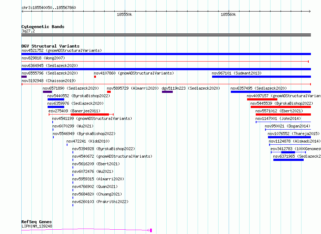The image size is (321, 234).
Task: Open nsv3192948 (Chaisson2019) label
Action: 49,81
